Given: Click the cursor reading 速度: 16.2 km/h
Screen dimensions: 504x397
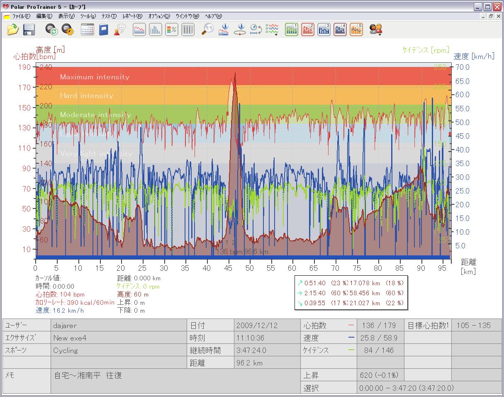Looking at the screenshot, I should pyautogui.click(x=60, y=310).
